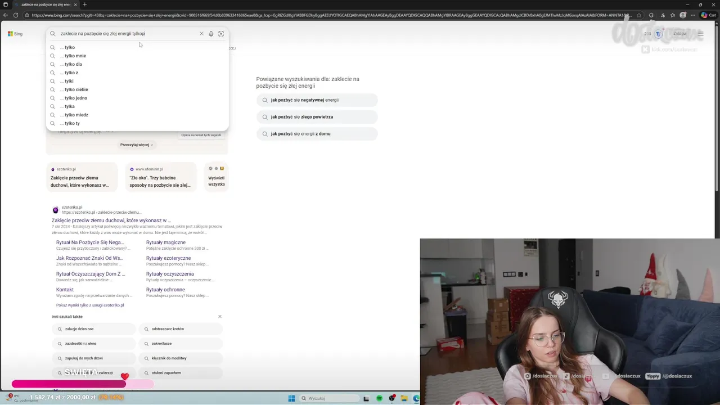
Task: Open the ezoteriko.pl card 'Zaklęcie przeciw złemu duchowi'
Action: [x=82, y=177]
